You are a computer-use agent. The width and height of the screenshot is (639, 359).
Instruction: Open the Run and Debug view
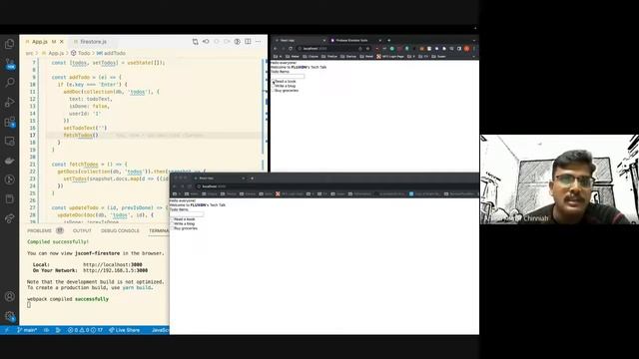(9, 102)
